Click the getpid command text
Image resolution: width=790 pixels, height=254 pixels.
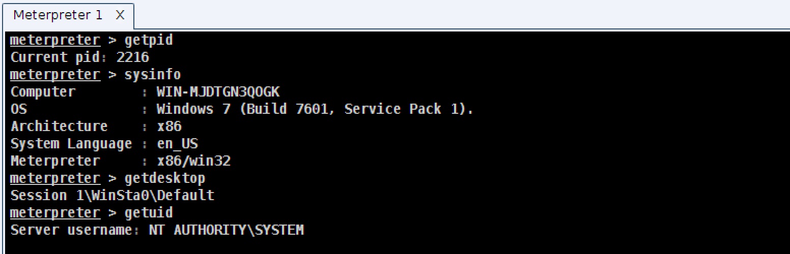149,40
